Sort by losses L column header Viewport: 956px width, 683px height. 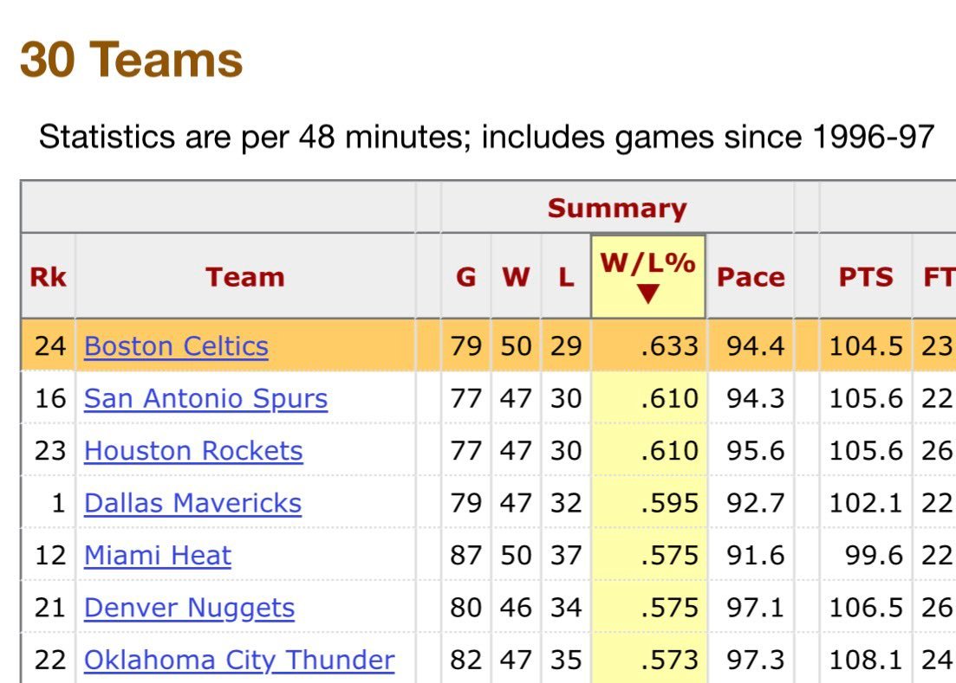click(566, 277)
